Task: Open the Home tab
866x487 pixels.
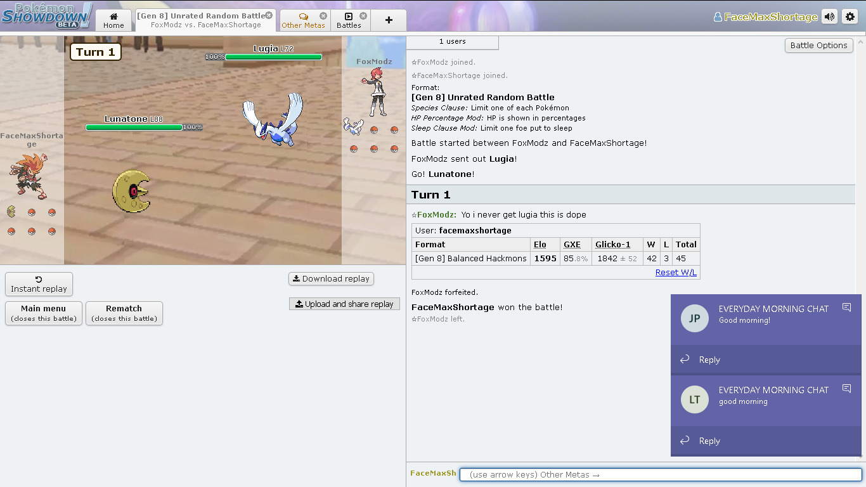Action: tap(113, 20)
